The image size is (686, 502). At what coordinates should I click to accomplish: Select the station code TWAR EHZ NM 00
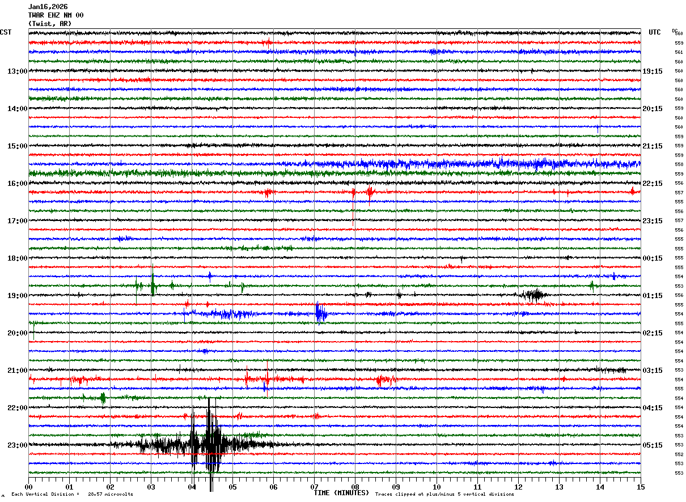(56, 15)
